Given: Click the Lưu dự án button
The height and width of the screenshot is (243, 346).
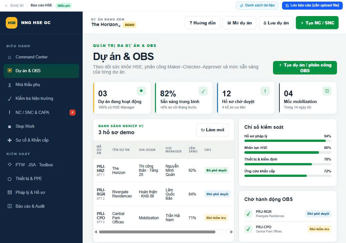Looking at the screenshot, I should tap(276, 23).
